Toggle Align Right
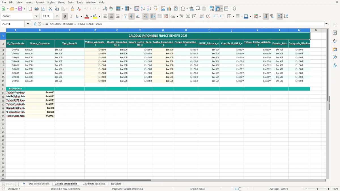 (x=118, y=16)
